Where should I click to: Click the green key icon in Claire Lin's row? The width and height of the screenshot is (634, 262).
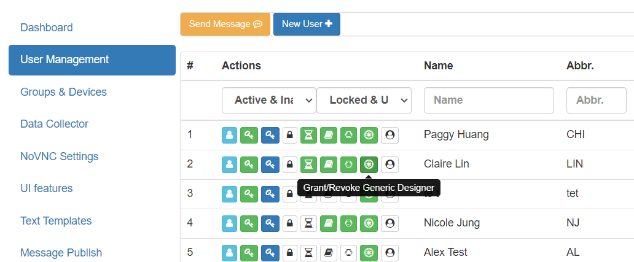(x=249, y=164)
